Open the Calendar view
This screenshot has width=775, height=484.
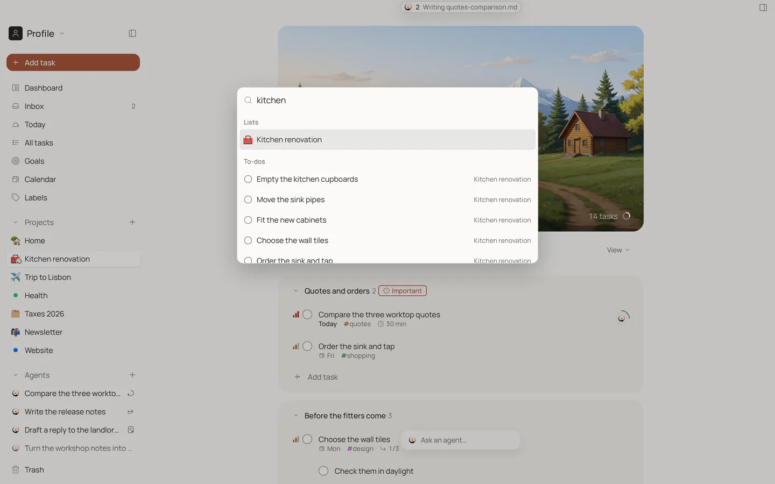pyautogui.click(x=73, y=179)
